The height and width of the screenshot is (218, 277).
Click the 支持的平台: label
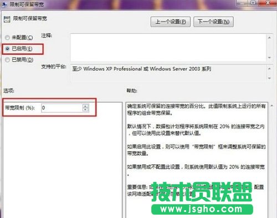coord(54,66)
